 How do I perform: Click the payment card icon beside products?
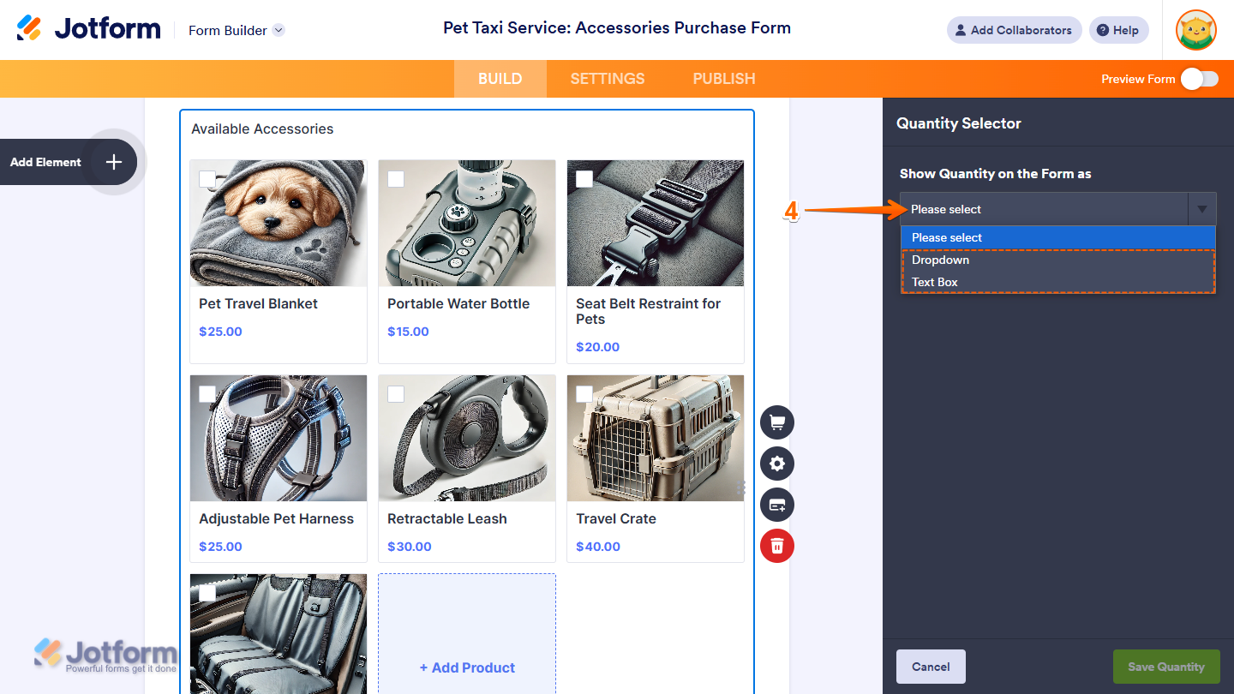click(x=777, y=505)
